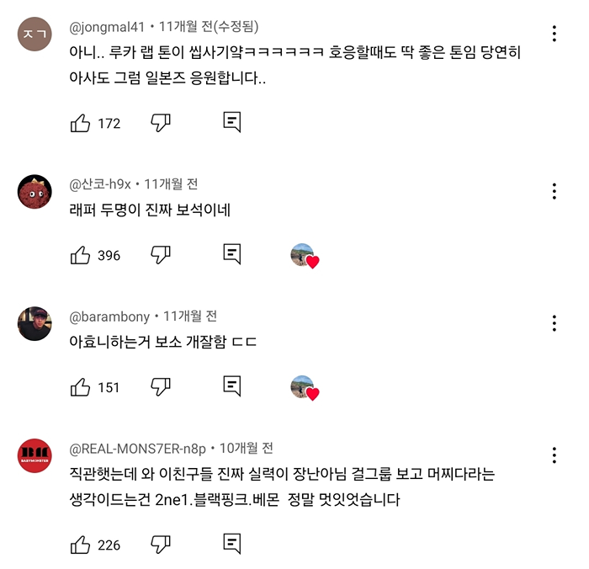
Task: Open more options for @산코-h9x comment
Action: point(555,191)
